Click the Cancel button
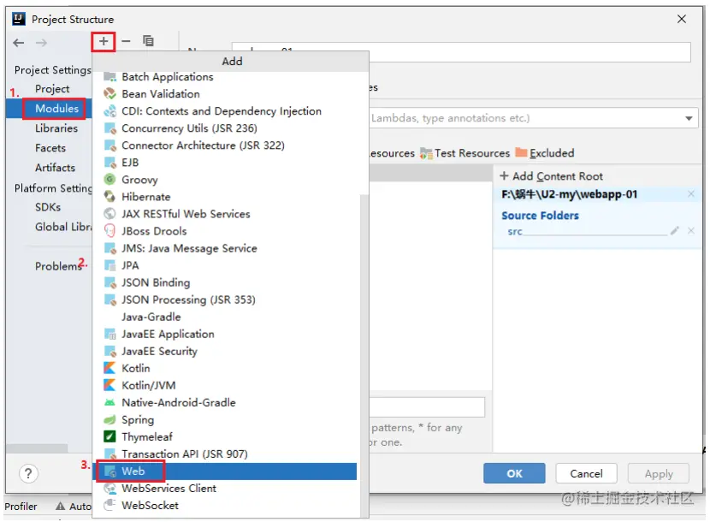The image size is (710, 522). pyautogui.click(x=586, y=473)
